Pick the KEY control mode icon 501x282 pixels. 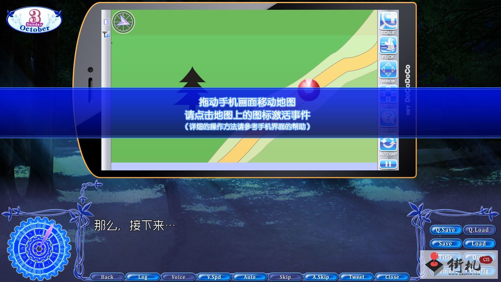point(388,94)
